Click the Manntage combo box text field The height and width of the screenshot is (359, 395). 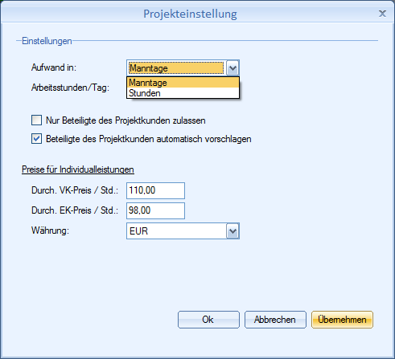coord(176,68)
